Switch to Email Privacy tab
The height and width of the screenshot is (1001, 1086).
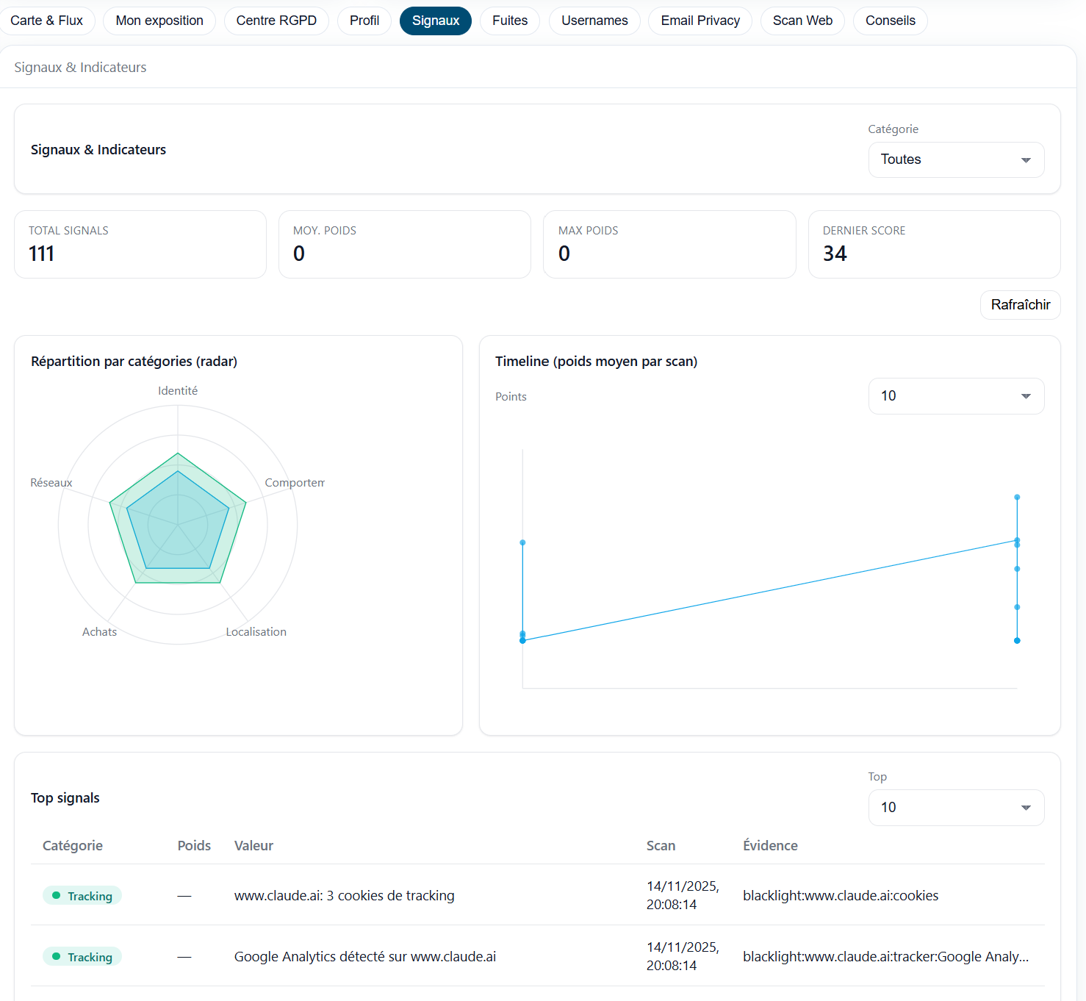700,21
